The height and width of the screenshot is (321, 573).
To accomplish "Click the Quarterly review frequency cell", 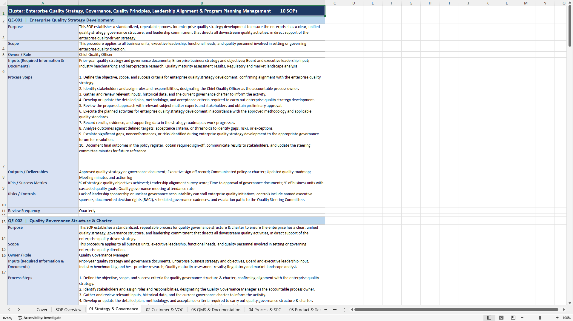I will (x=202, y=211).
